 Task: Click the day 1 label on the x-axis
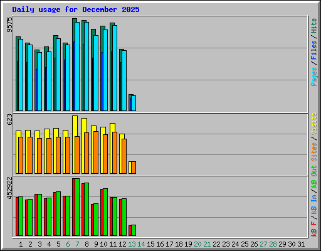[x=21, y=244]
